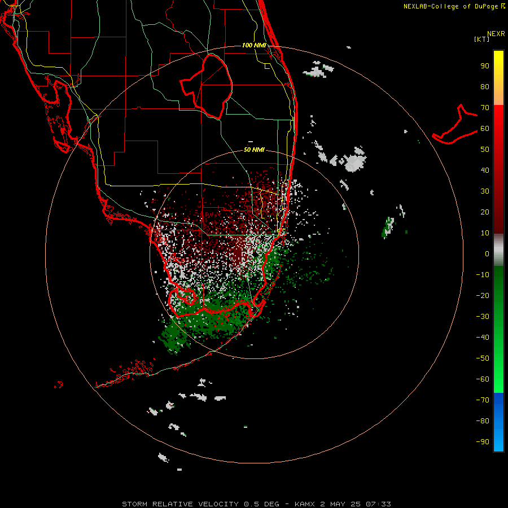
Task: Select the 30 label on velocity scale
Action: click(x=485, y=191)
